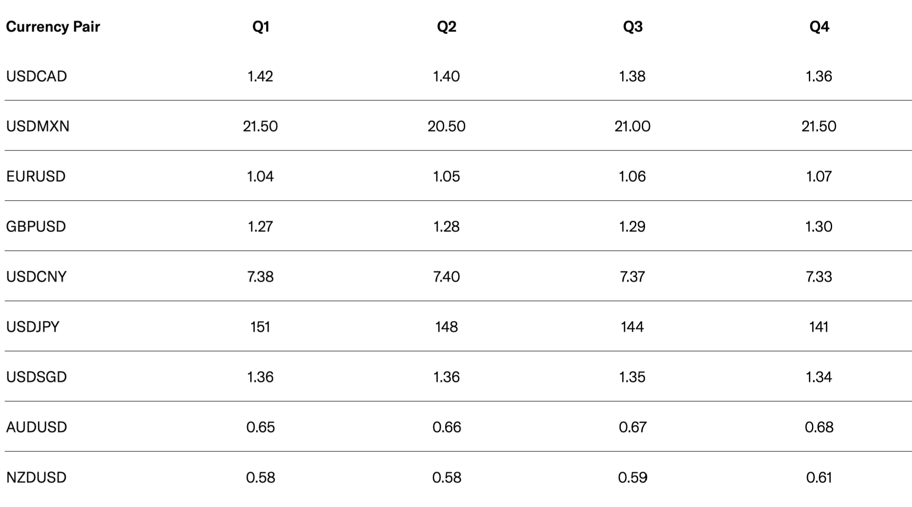Click the NZDUSD row label
This screenshot has height=507, width=912.
37,477
